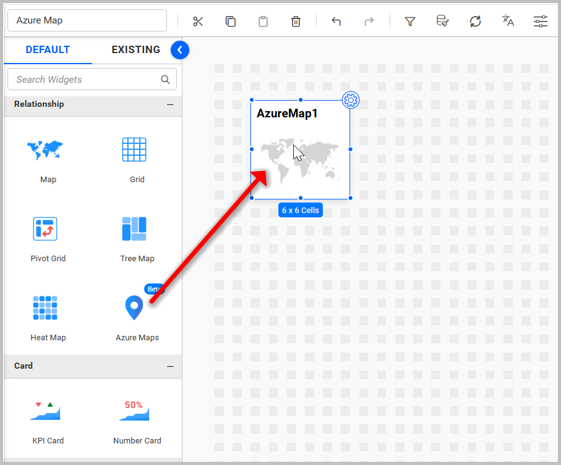Select the Heat Map widget
Screen dimensions: 561x465
48,308
